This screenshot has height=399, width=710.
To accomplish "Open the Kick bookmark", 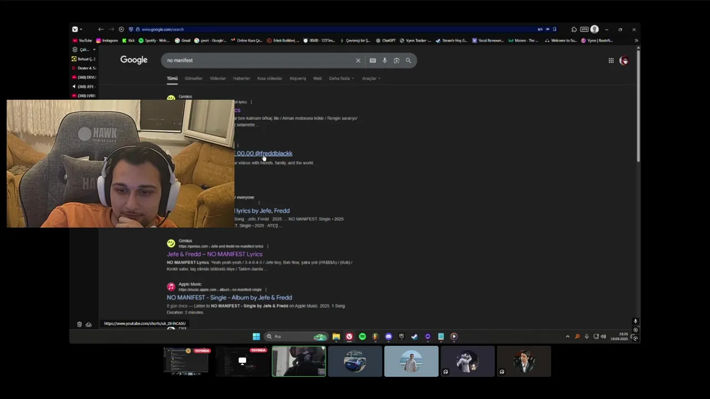I will 128,40.
